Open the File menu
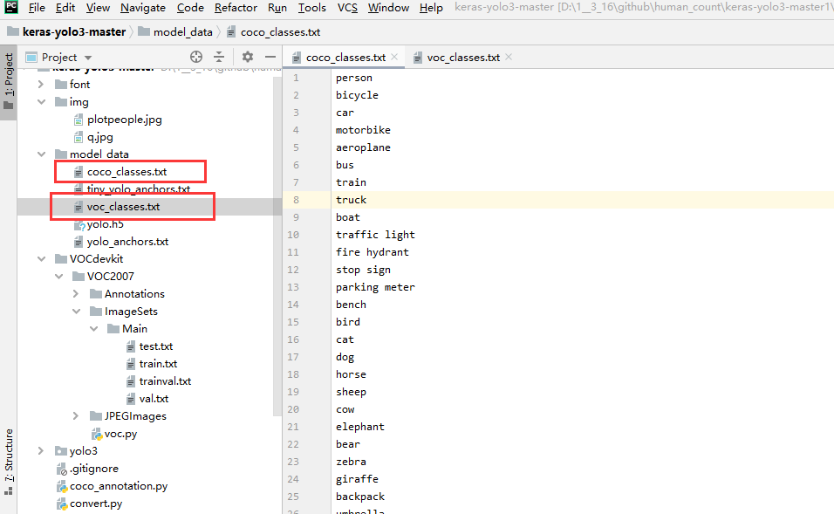The height and width of the screenshot is (514, 834). (x=37, y=8)
